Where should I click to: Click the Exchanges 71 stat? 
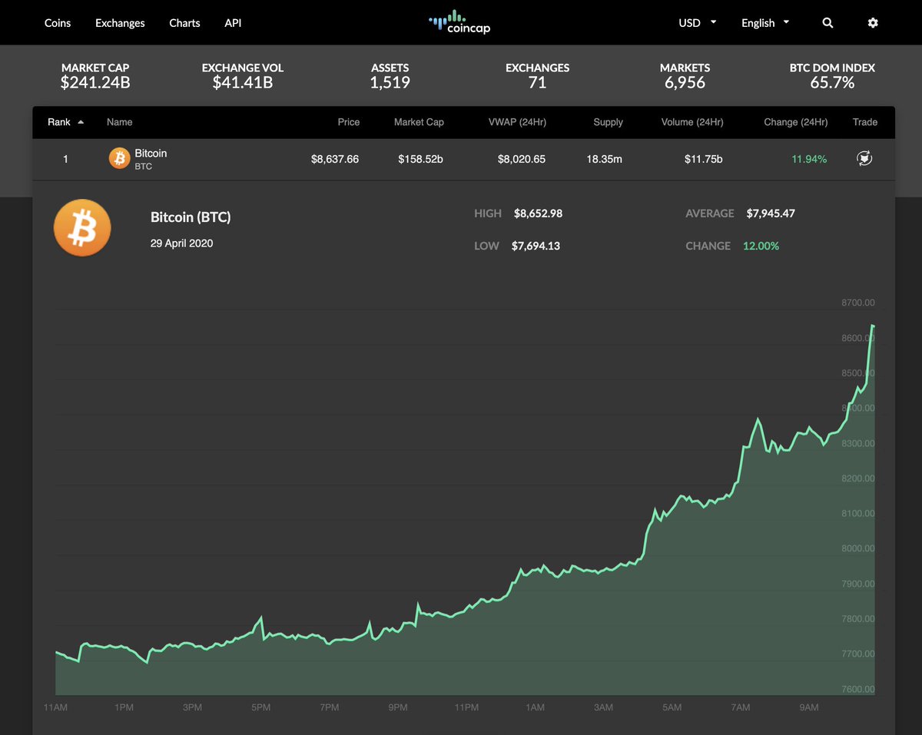pos(538,76)
